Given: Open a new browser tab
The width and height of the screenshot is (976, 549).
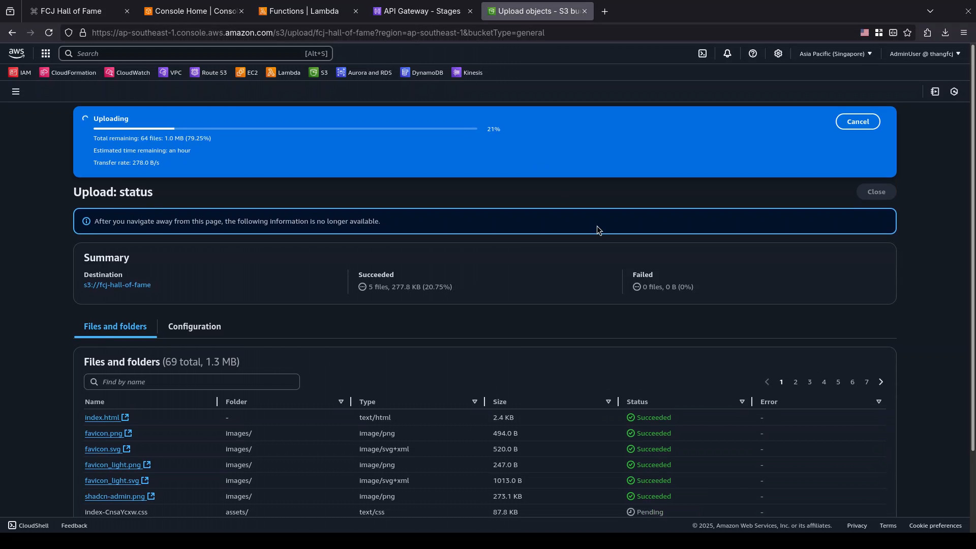Looking at the screenshot, I should tap(605, 11).
